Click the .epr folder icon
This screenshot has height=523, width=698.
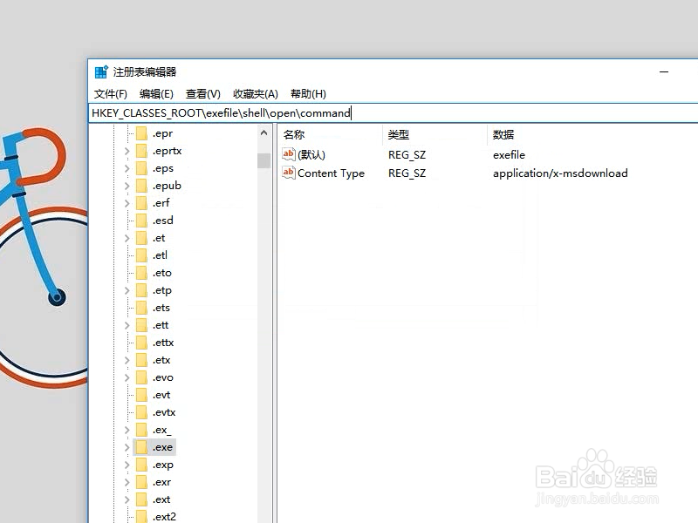141,133
